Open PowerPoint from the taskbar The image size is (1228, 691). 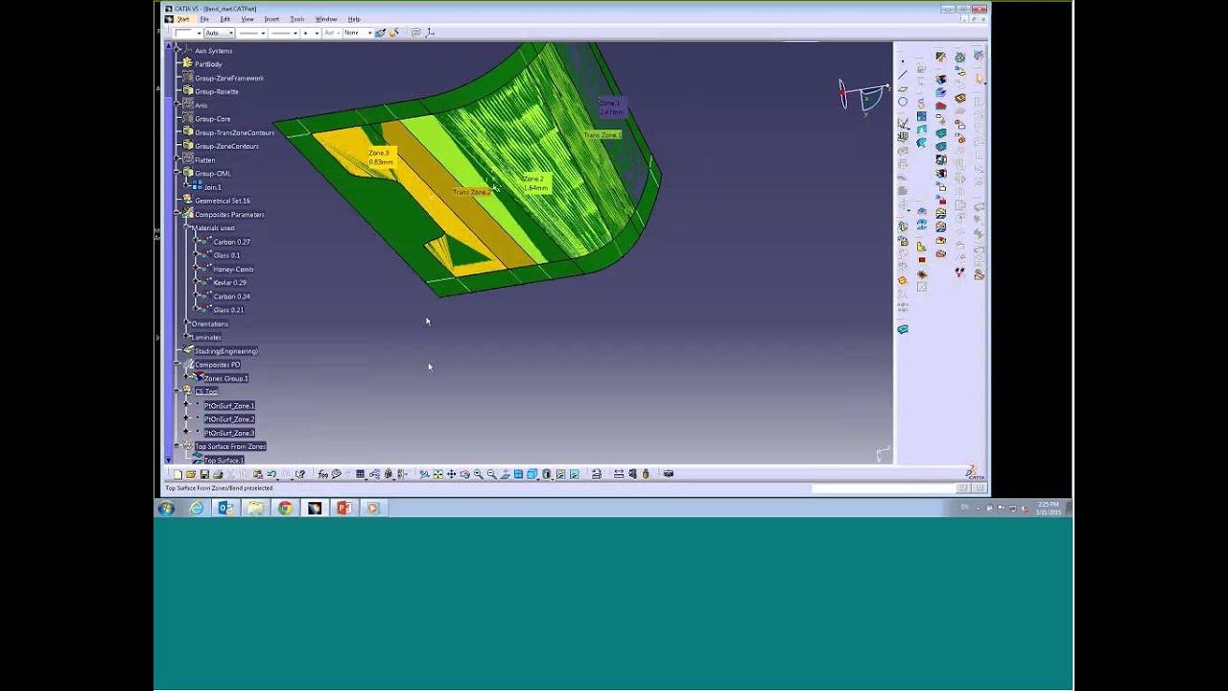pos(343,508)
